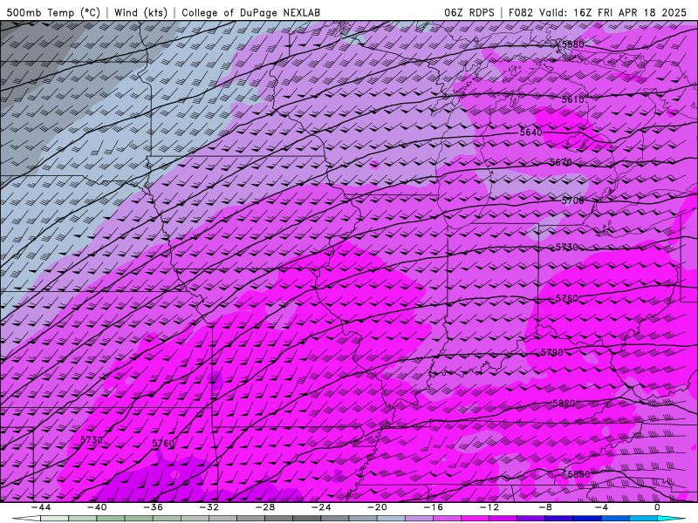
Task: Click the -32 colorbar tick label
Action: (209, 507)
